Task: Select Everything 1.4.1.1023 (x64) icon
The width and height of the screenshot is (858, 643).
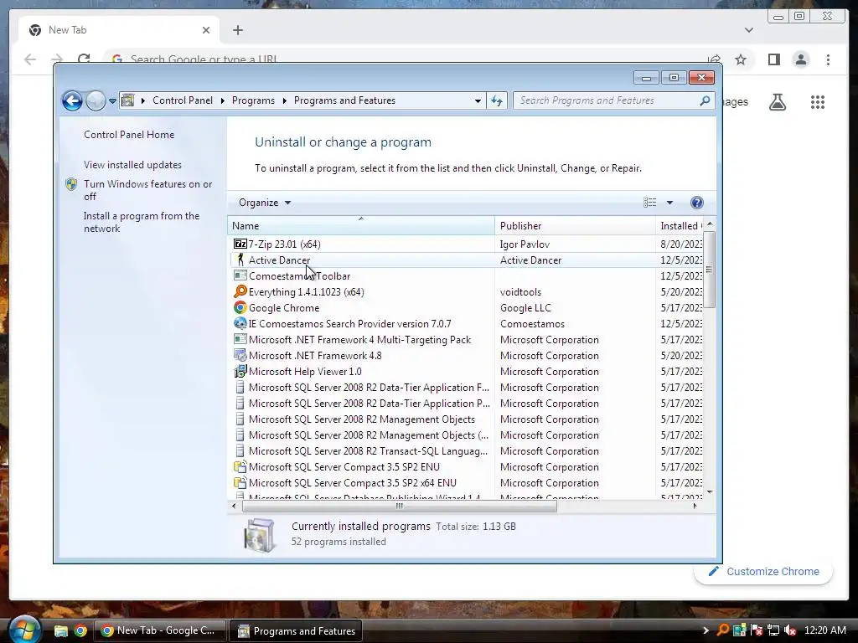Action: coord(240,291)
